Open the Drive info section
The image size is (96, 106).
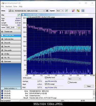click(11, 43)
